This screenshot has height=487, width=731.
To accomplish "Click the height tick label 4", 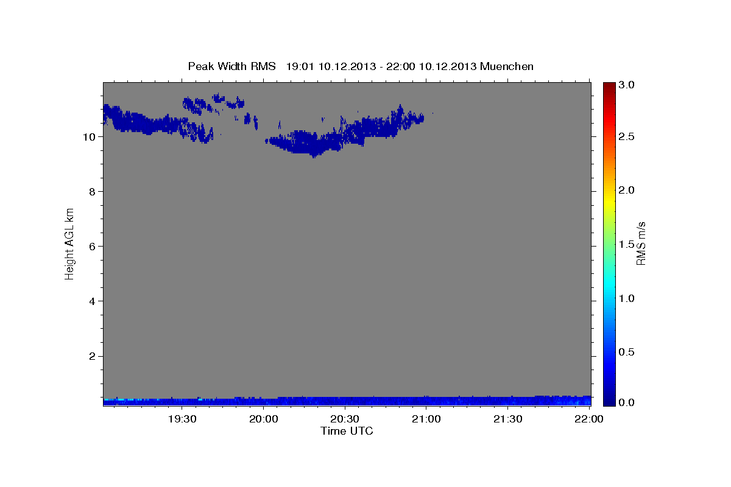I will coord(93,301).
